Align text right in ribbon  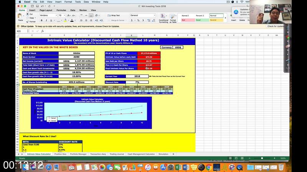(x=91, y=20)
